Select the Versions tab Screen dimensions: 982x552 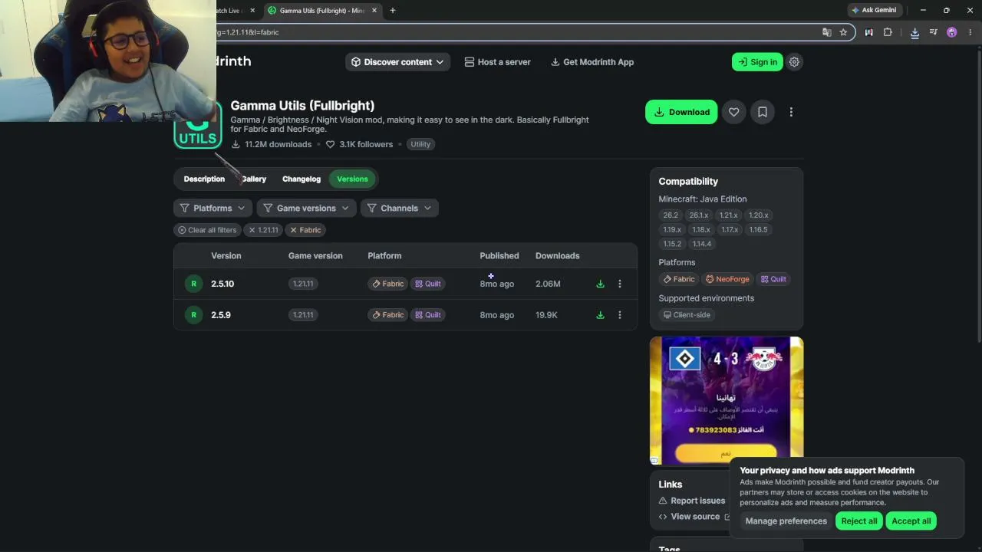[x=352, y=179]
